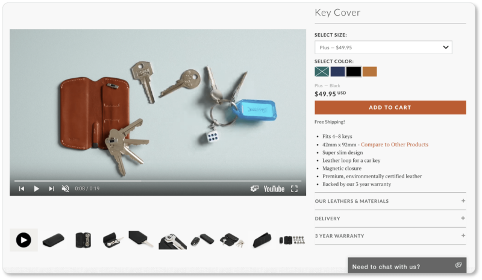Unmute the video sound
482x280 pixels.
tap(65, 188)
